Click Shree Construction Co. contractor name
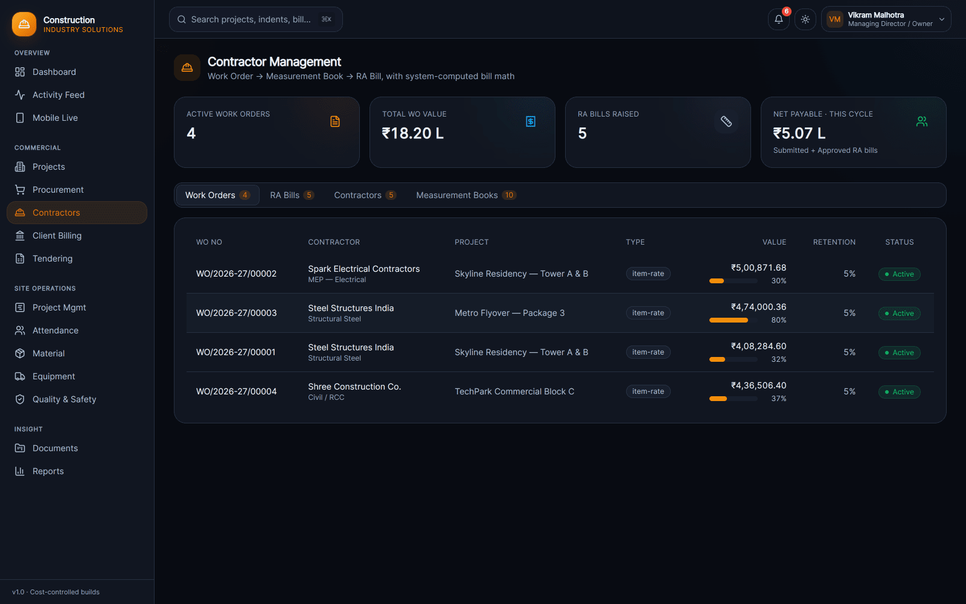 [354, 387]
